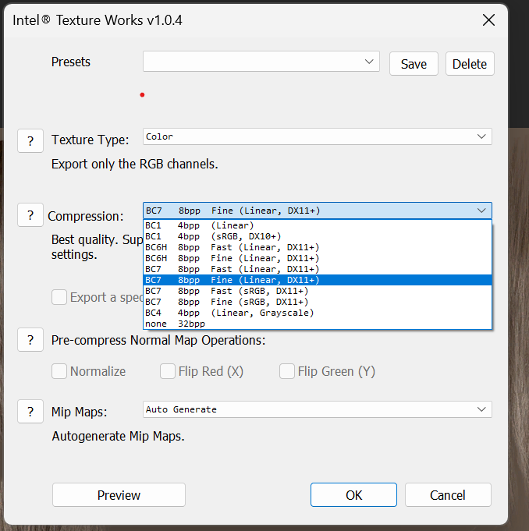This screenshot has height=531, width=529.
Task: Open the Presets dropdown
Action: (x=261, y=62)
